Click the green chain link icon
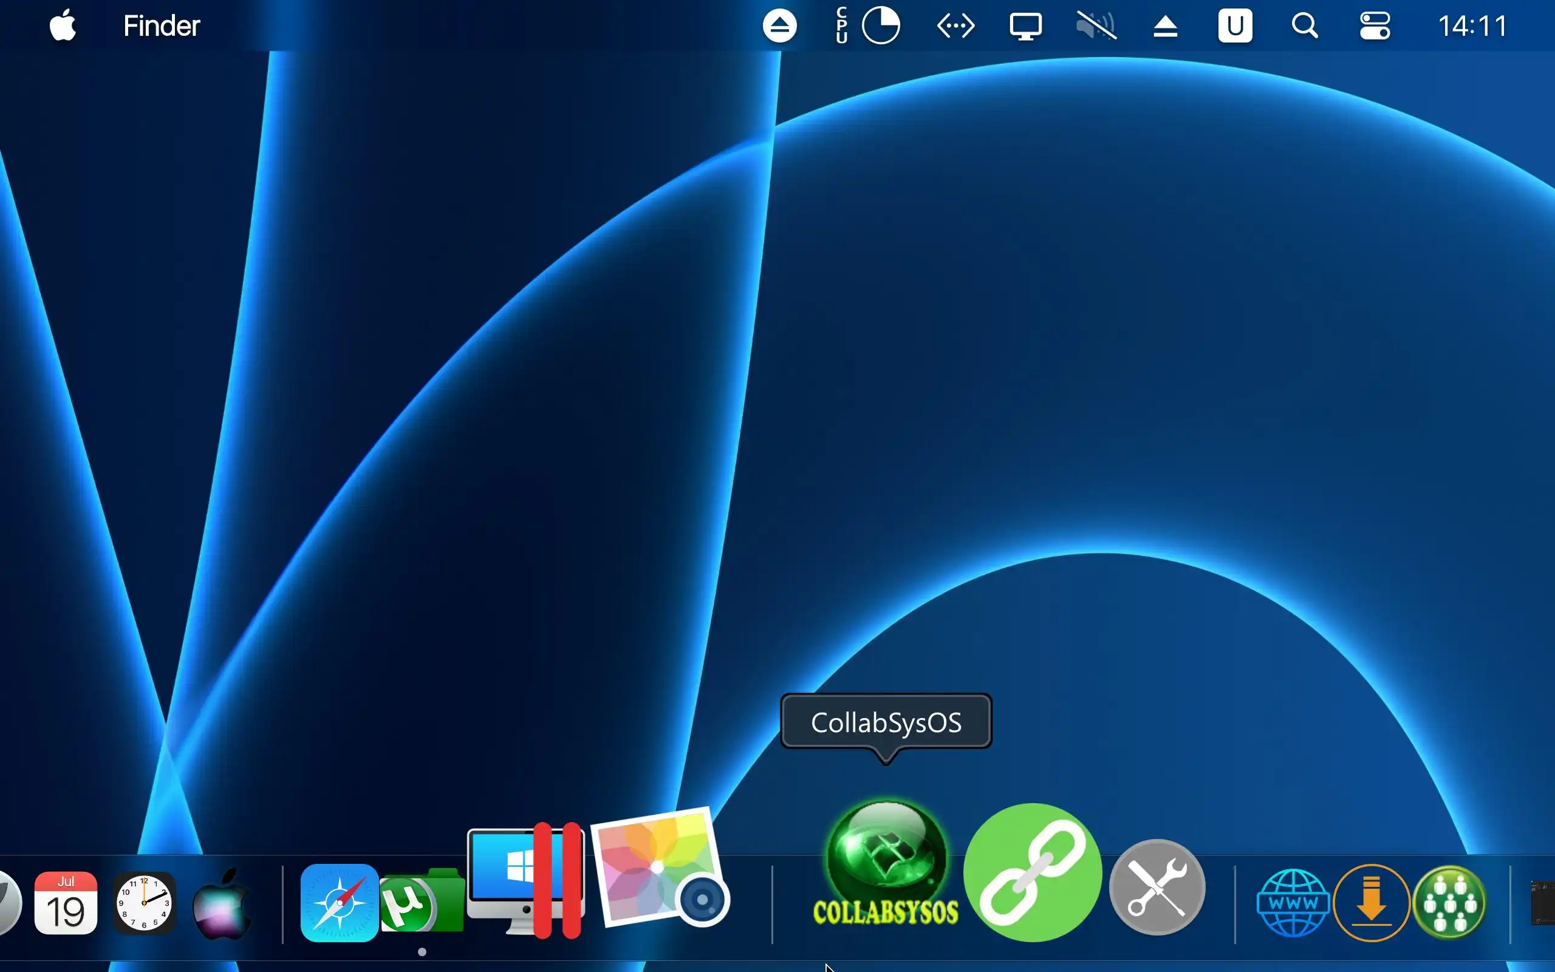The height and width of the screenshot is (972, 1555). (x=1033, y=872)
